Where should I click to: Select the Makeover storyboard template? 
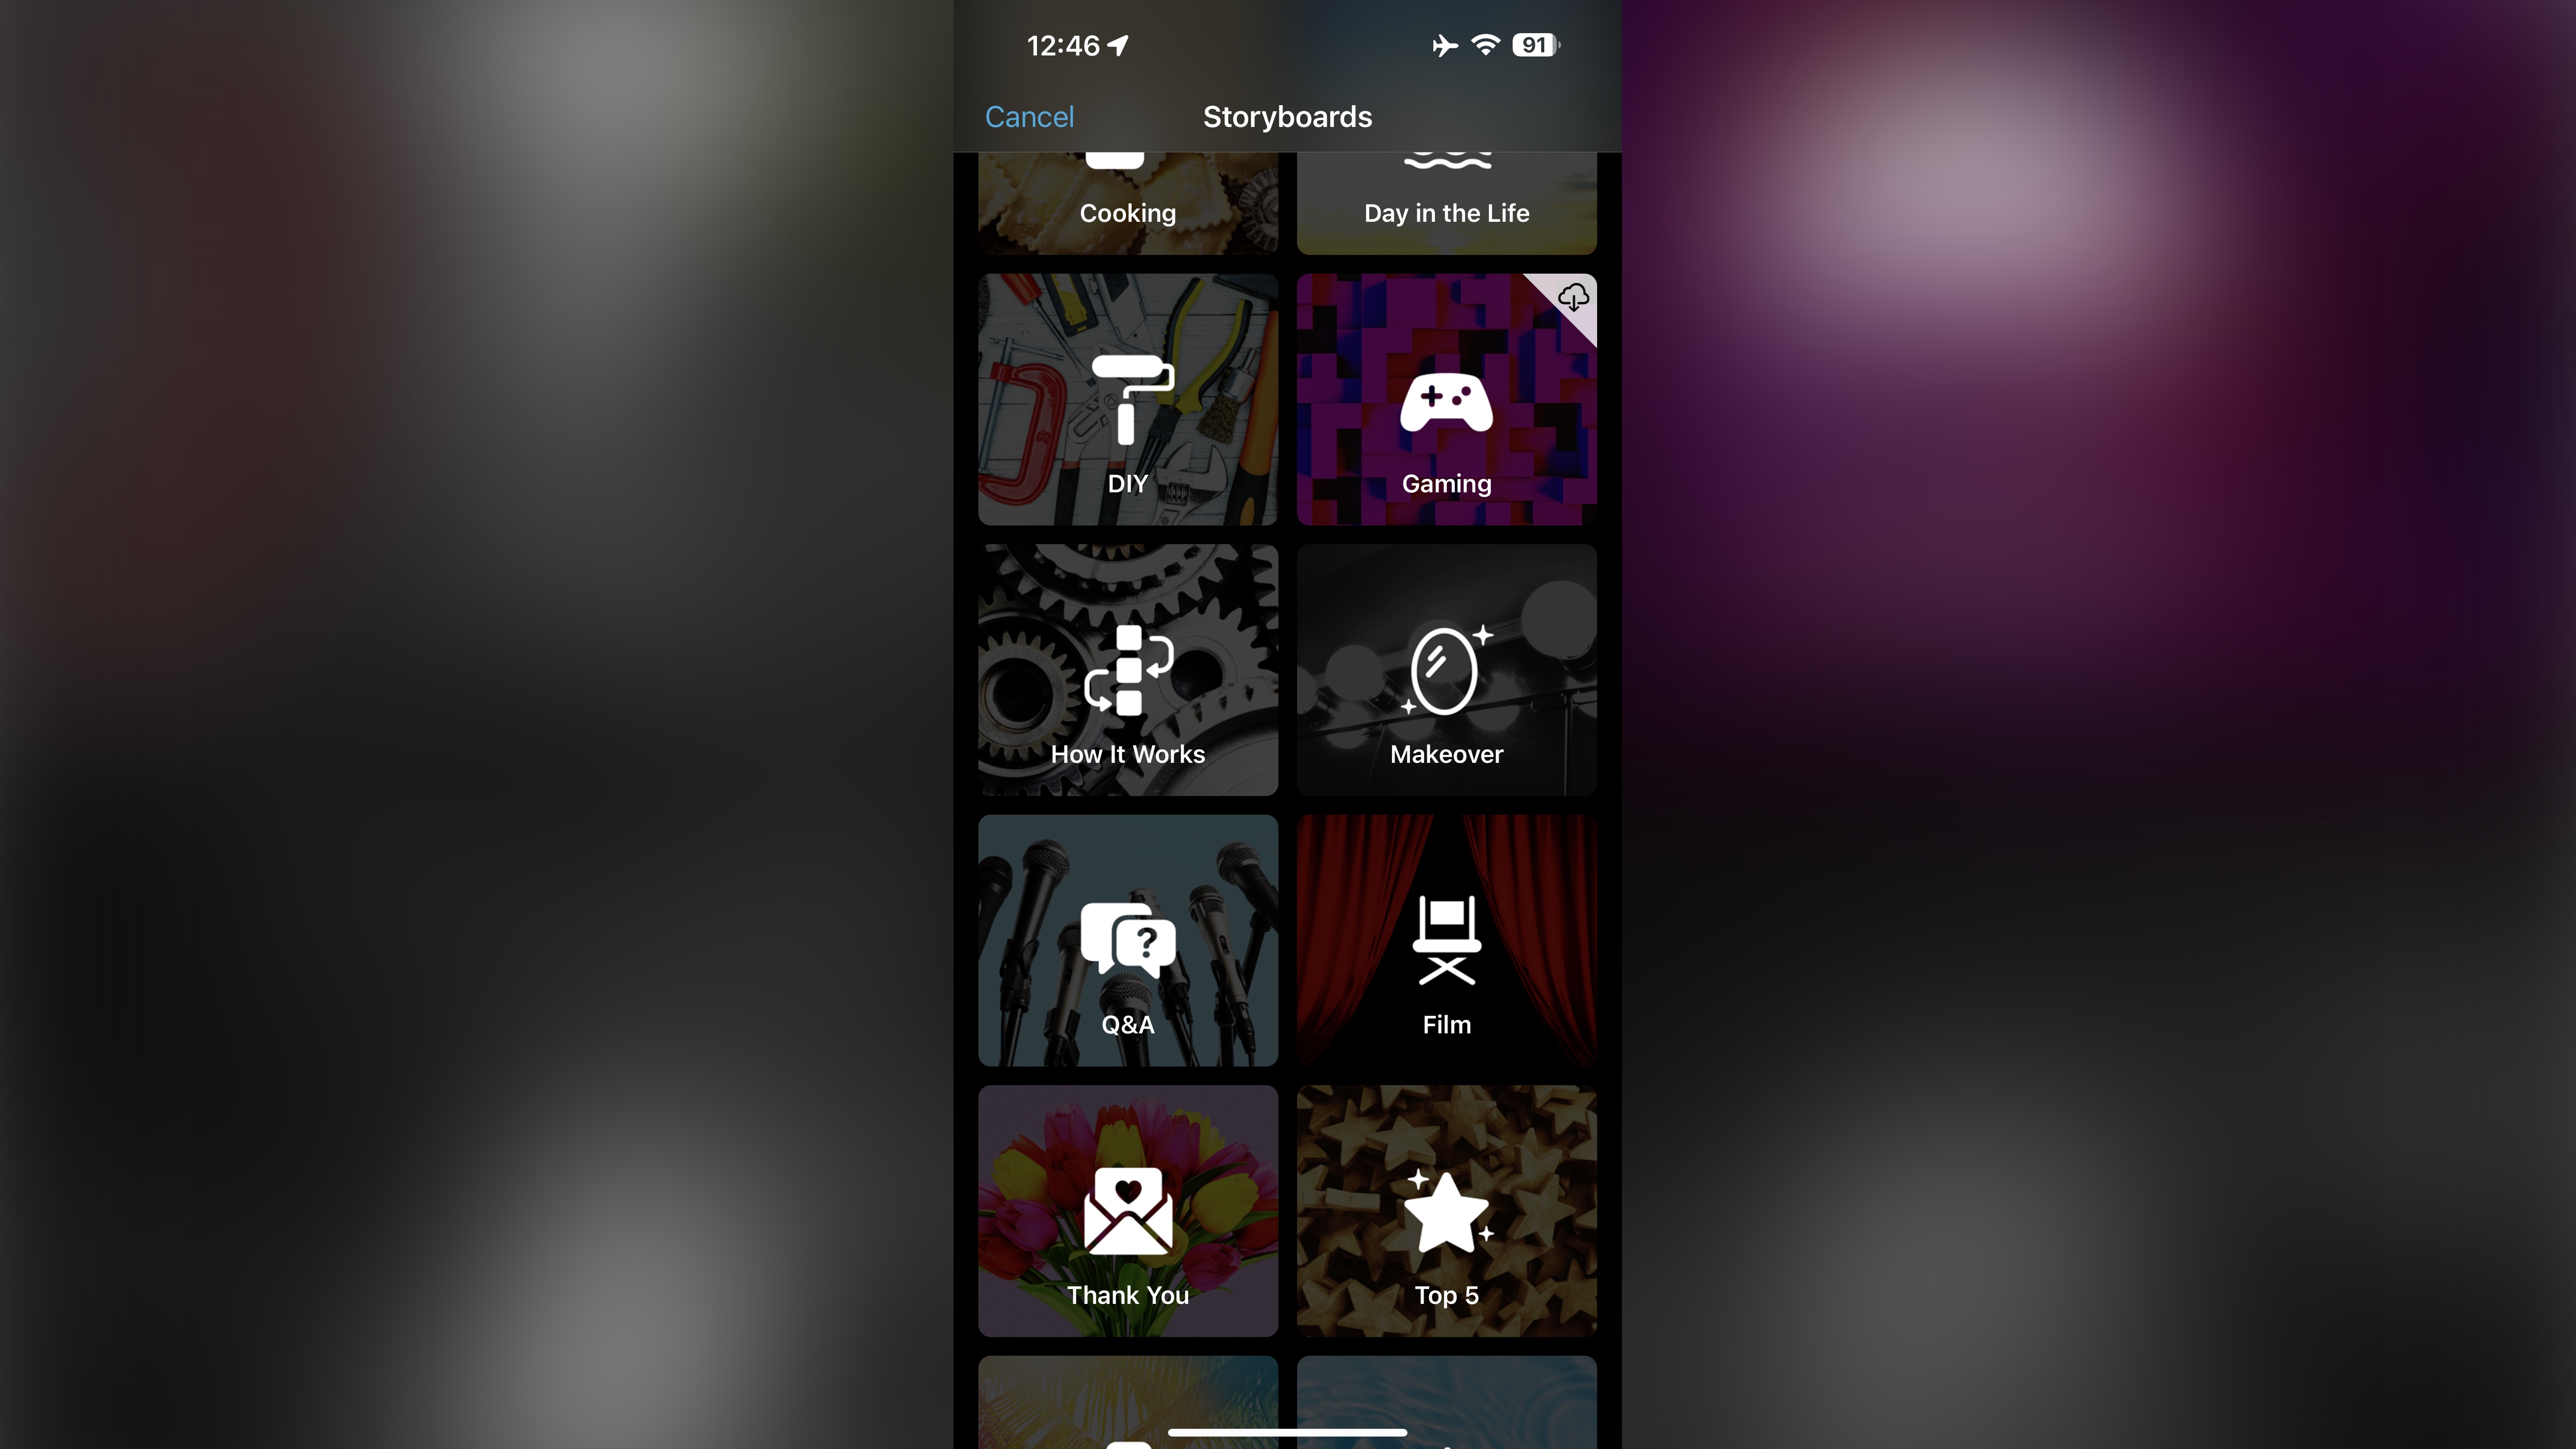[x=1447, y=669]
